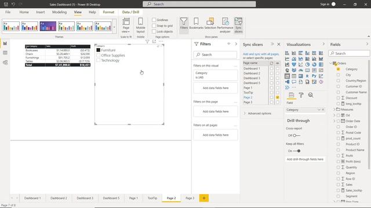Click the Get more visuals ellipsis

pos(294,87)
